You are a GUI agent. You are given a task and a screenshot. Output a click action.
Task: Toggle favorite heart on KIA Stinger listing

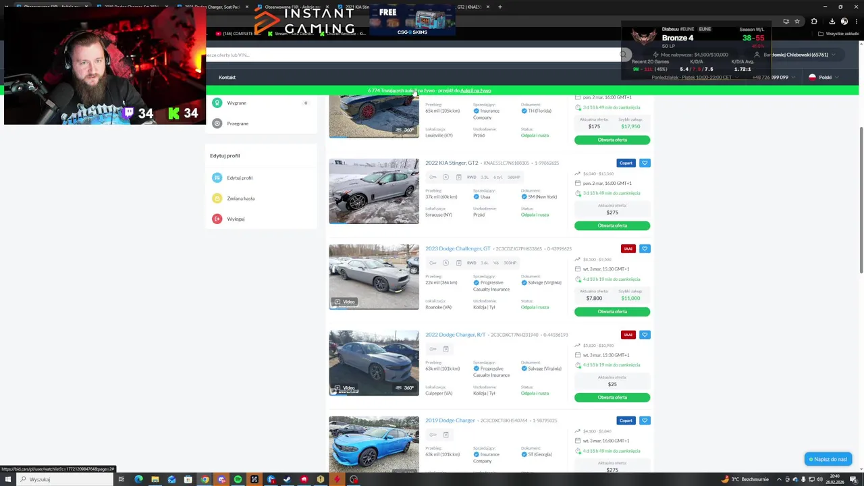pos(645,163)
